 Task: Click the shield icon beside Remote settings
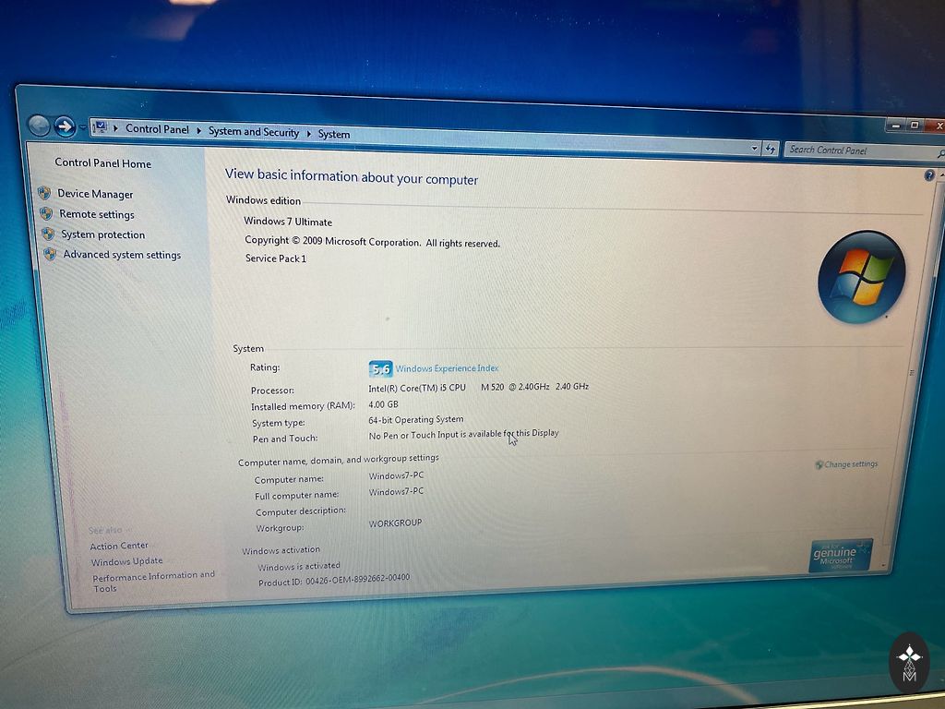(x=45, y=213)
